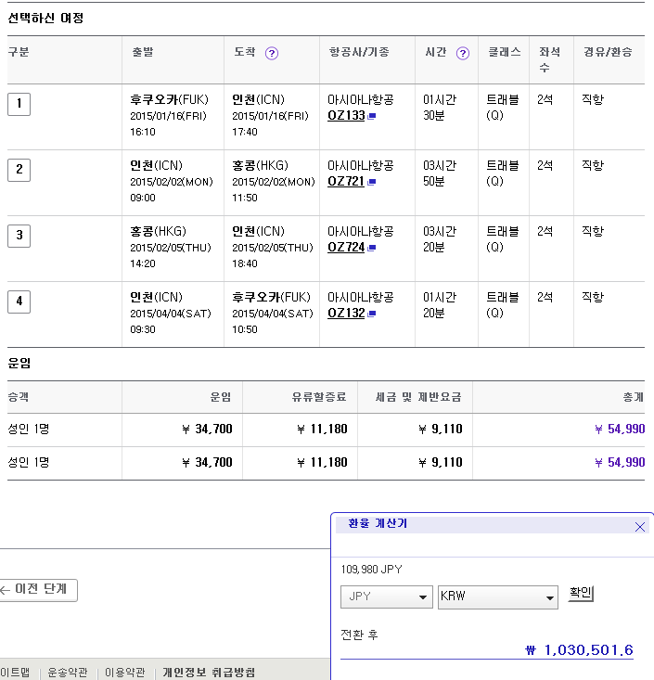654x680 pixels.
Task: Open flight OZ132 details link
Action: click(x=346, y=314)
